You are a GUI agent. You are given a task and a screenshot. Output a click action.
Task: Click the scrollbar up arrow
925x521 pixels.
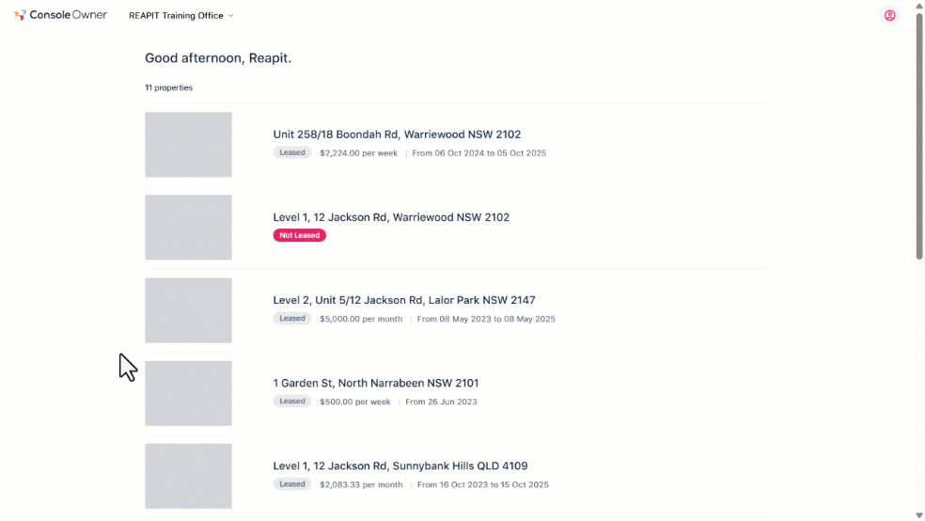[919, 6]
